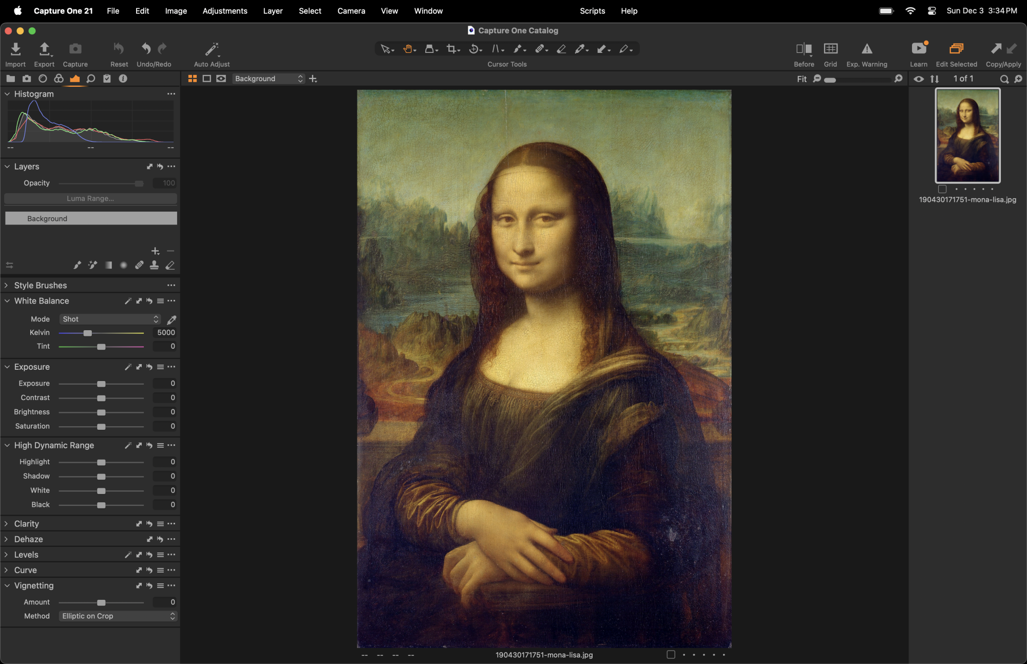Open the Layer menu

pyautogui.click(x=273, y=11)
